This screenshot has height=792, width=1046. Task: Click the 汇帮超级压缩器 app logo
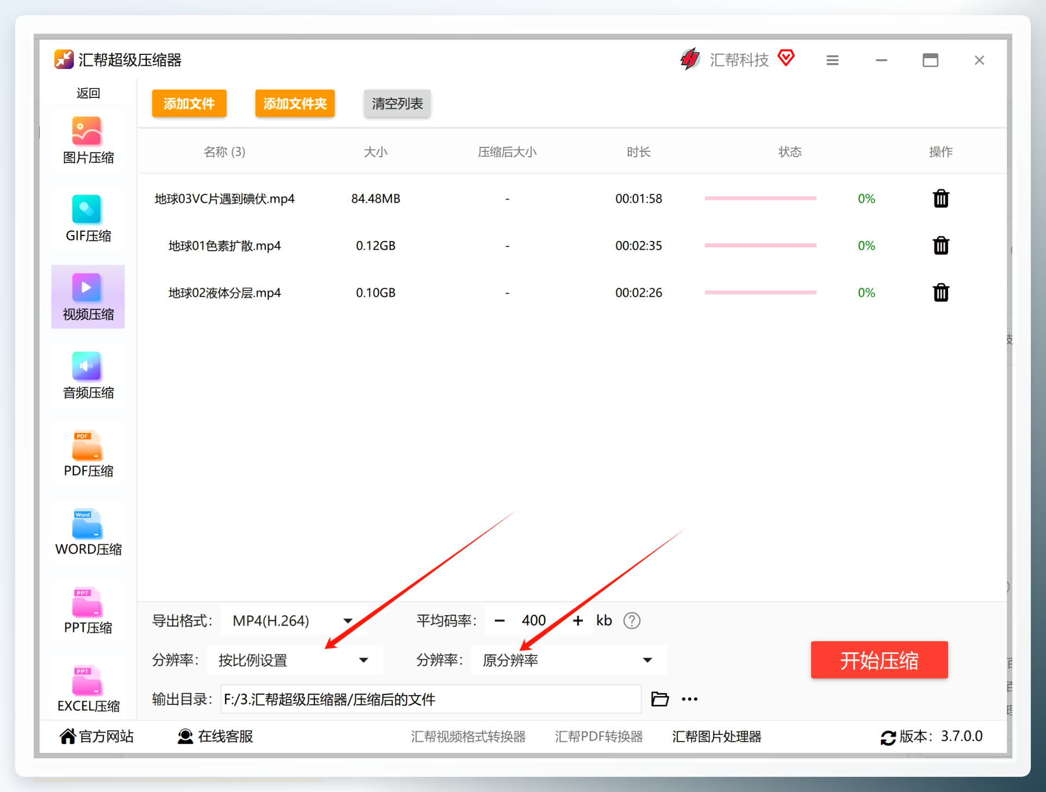[64, 59]
